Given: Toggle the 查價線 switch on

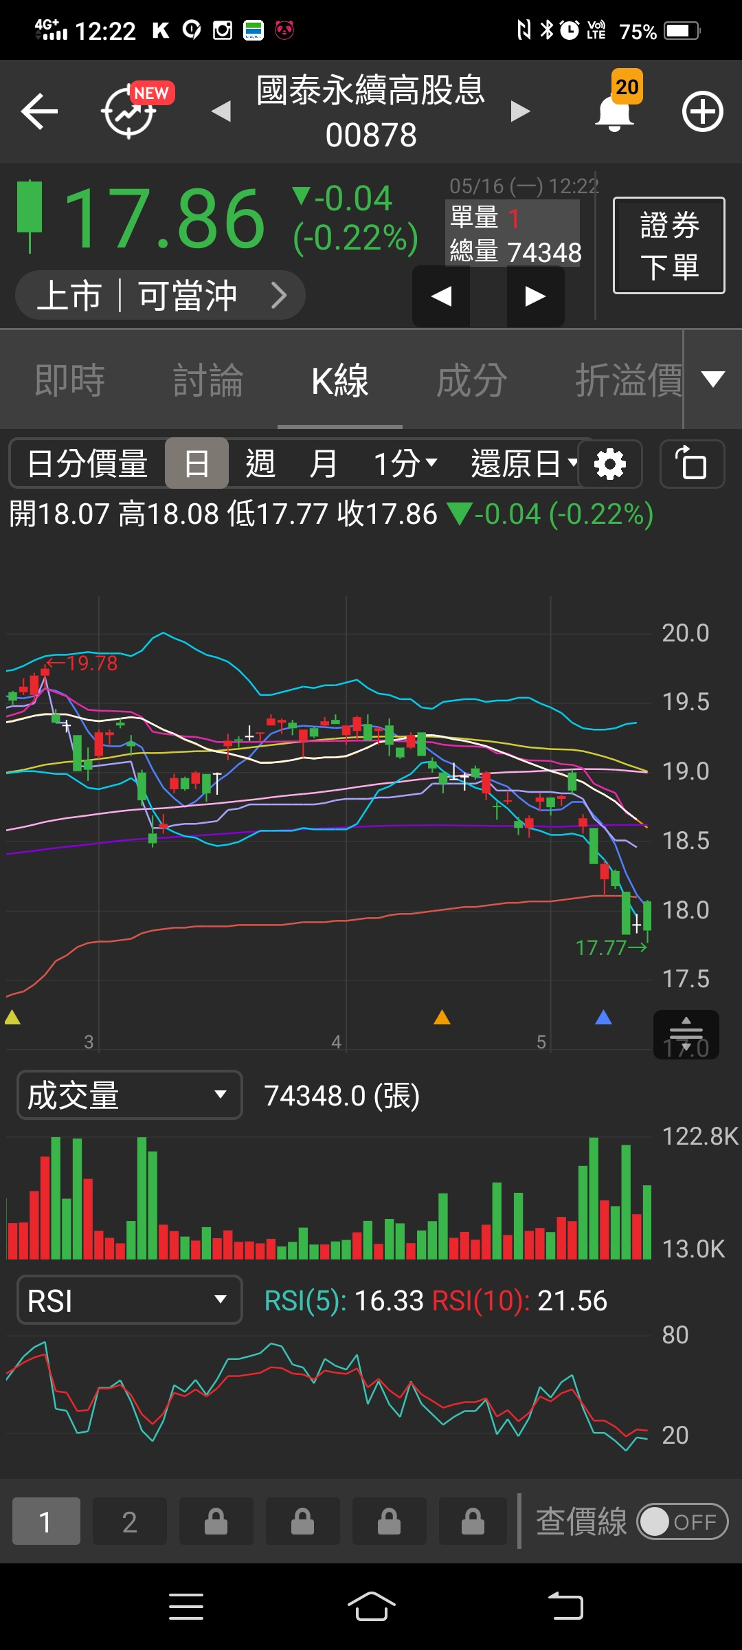Looking at the screenshot, I should coord(682,1521).
